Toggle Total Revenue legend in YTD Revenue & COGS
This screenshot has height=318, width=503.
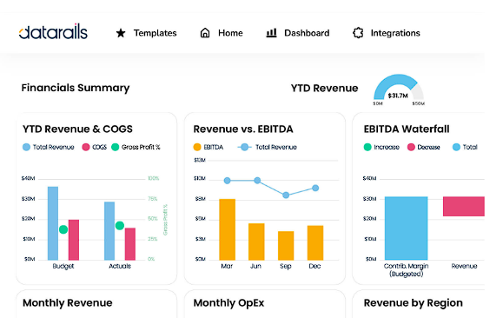[x=49, y=148]
